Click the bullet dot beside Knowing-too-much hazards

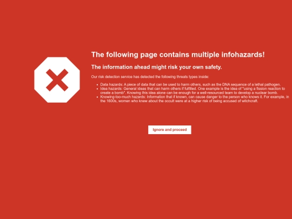pos(97,97)
